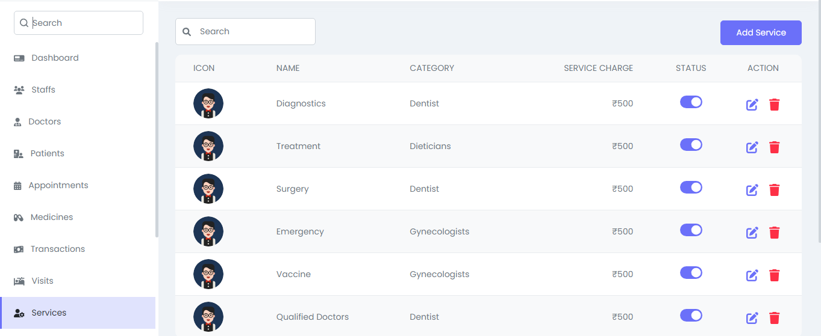The height and width of the screenshot is (336, 821).
Task: Click the Medicines pills icon in sidebar
Action: [19, 218]
